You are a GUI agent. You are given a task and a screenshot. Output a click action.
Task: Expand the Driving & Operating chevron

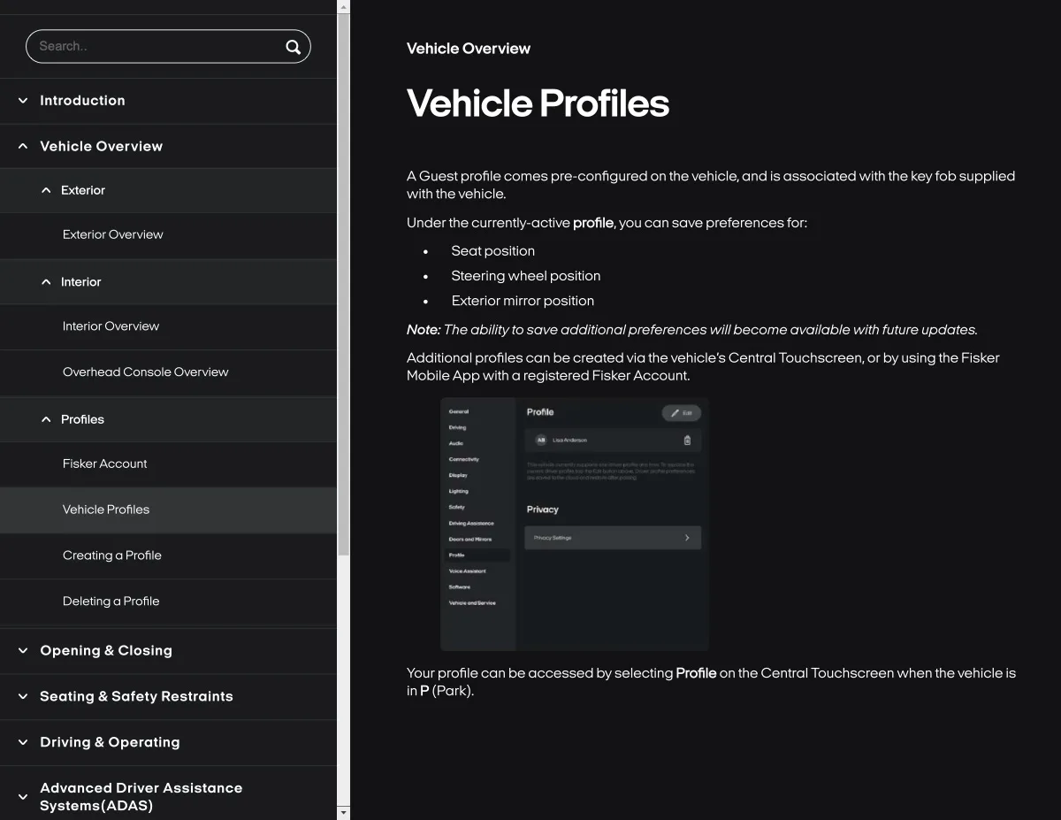23,742
